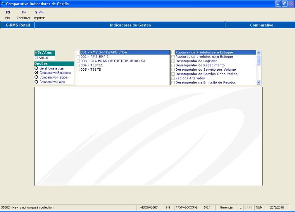
Task: Enable Desempenho na Emissão de Pedidos checkbox
Action: pos(173,83)
